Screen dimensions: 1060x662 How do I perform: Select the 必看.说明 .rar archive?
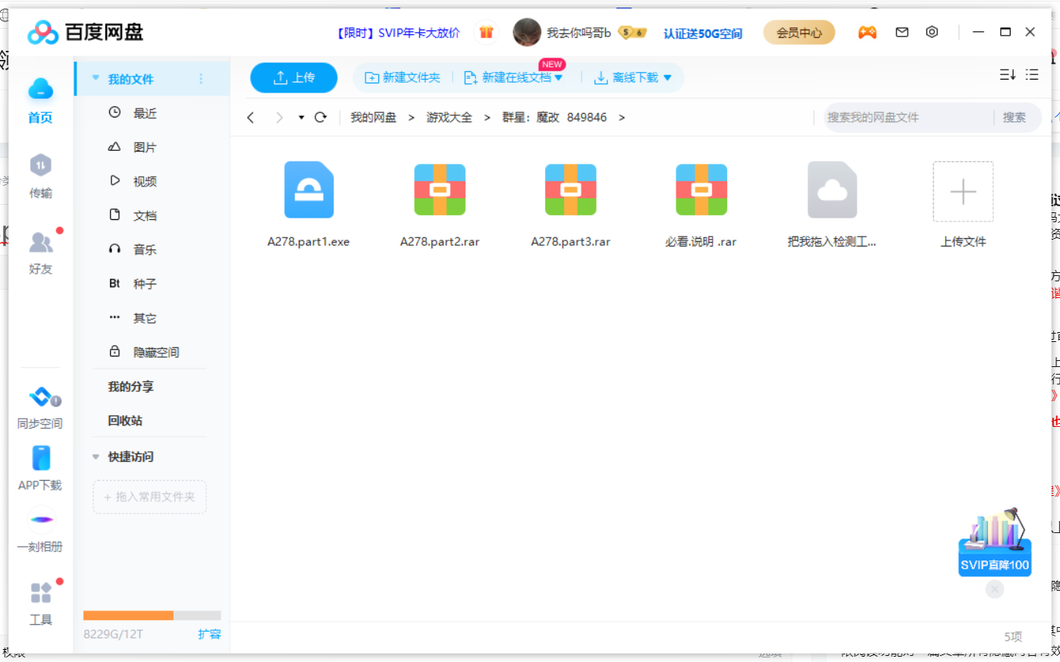tap(701, 205)
